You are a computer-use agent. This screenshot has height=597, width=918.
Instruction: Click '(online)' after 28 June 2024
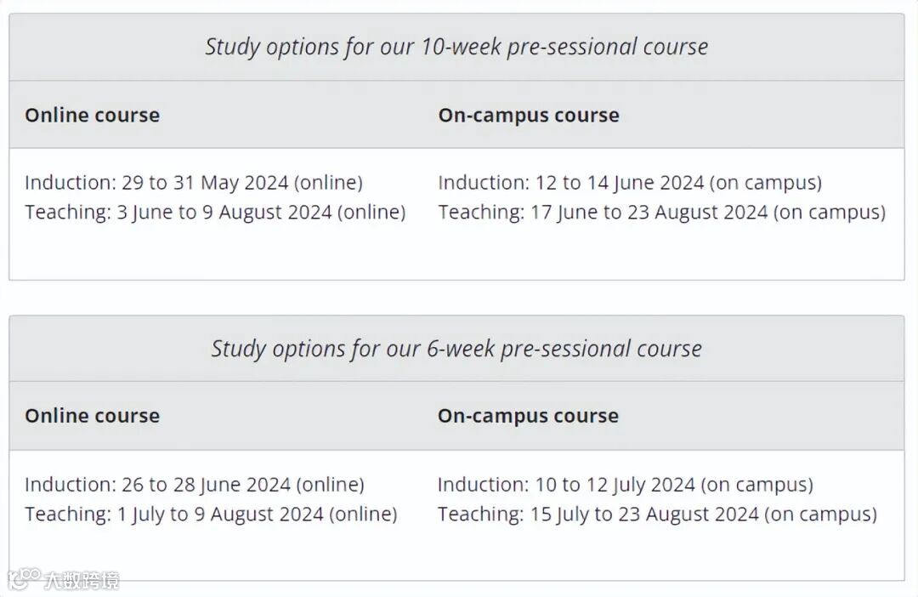[330, 485]
